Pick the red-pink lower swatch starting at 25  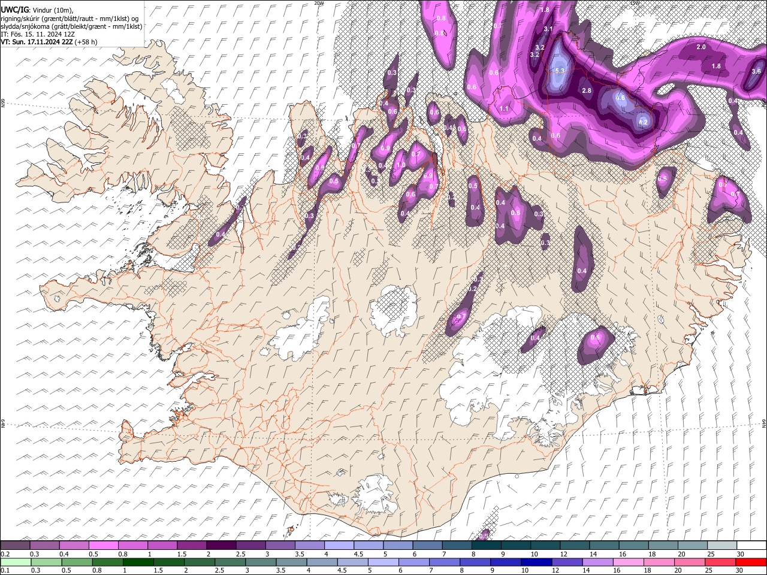click(x=720, y=562)
